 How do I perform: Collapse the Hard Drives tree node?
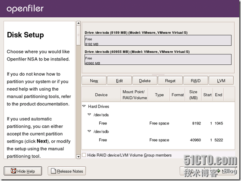tap(84, 106)
